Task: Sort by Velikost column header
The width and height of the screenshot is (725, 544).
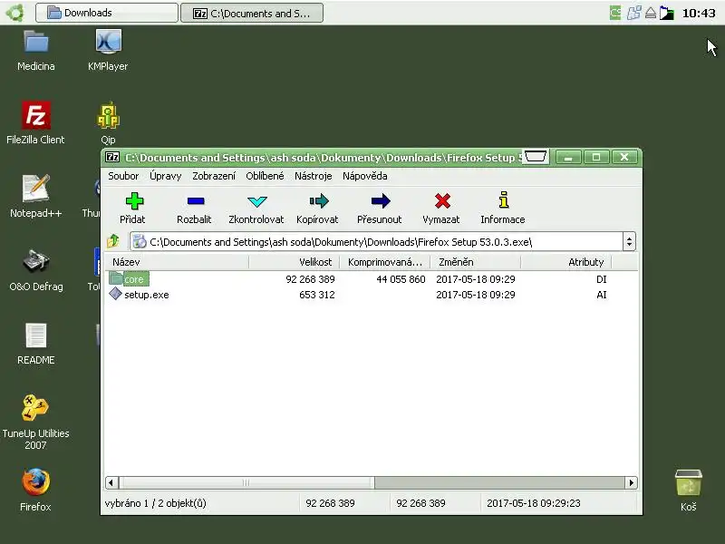Action: (x=294, y=262)
